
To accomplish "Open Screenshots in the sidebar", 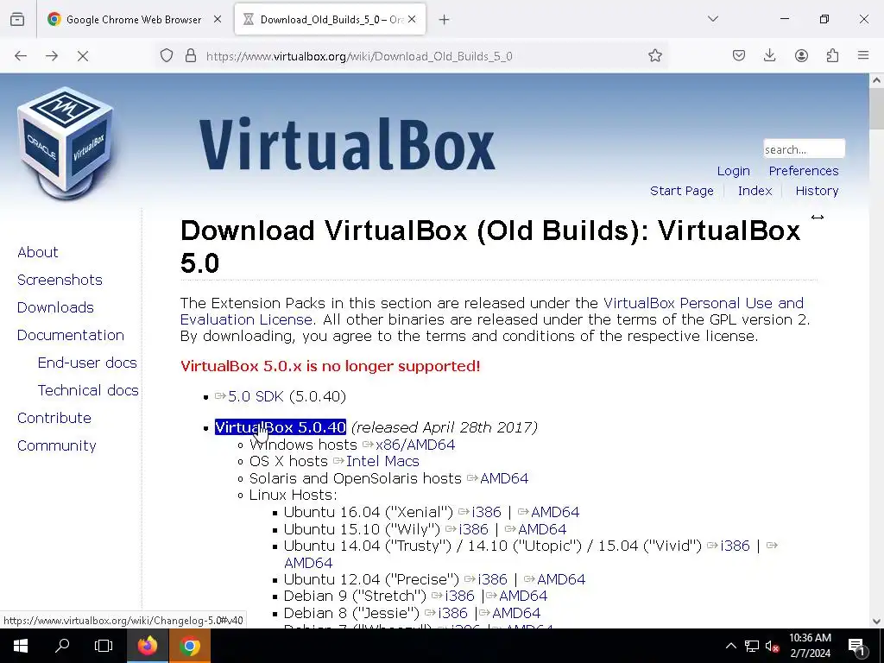I will click(x=60, y=280).
